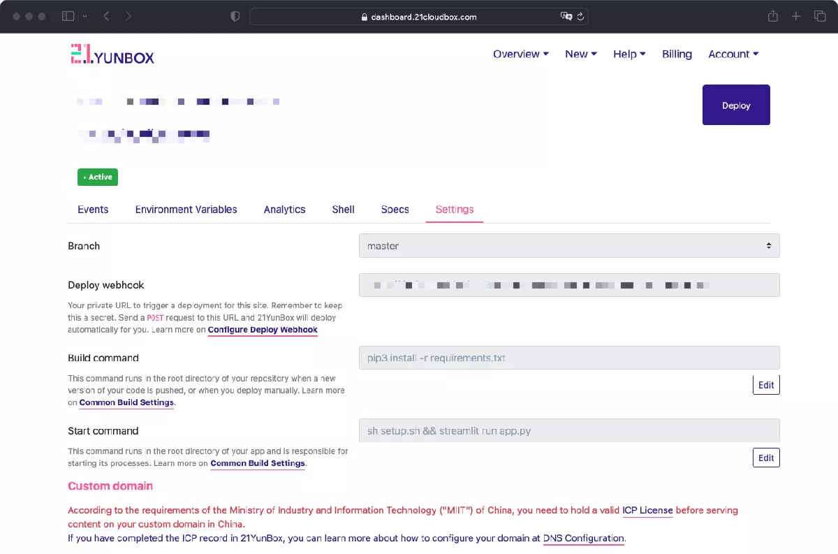The image size is (838, 554).
Task: Reload the page using refresh icon
Action: click(x=580, y=17)
